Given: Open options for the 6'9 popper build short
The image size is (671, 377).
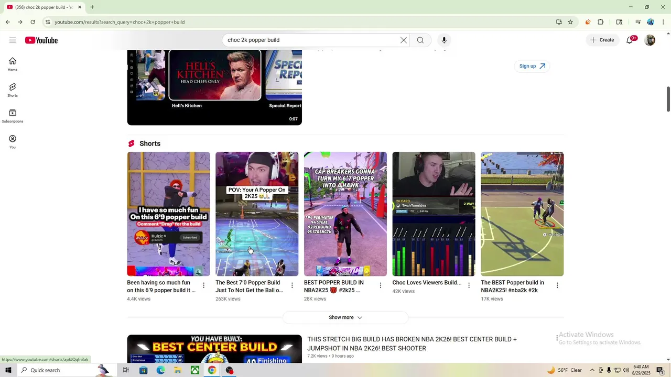Looking at the screenshot, I should point(204,285).
